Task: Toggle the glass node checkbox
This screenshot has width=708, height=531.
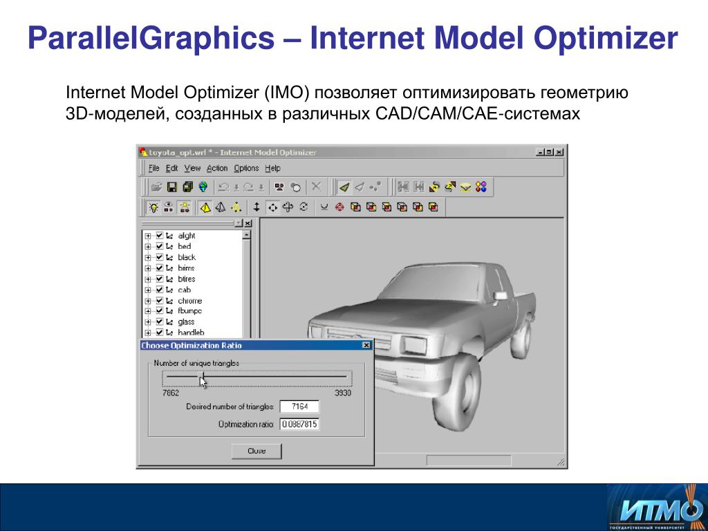Action: tap(160, 322)
